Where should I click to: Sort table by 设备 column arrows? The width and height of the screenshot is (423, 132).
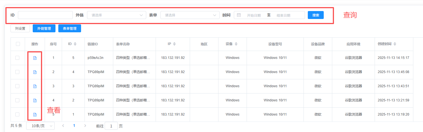click(236, 44)
